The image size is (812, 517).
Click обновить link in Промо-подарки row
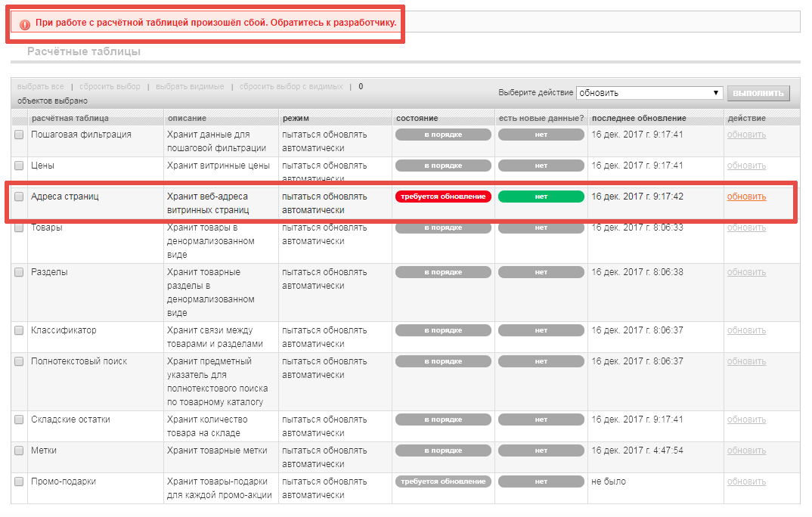(x=746, y=481)
